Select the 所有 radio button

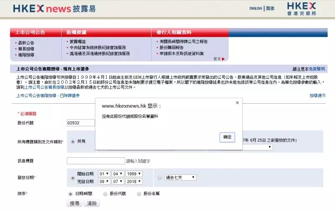click(x=73, y=142)
